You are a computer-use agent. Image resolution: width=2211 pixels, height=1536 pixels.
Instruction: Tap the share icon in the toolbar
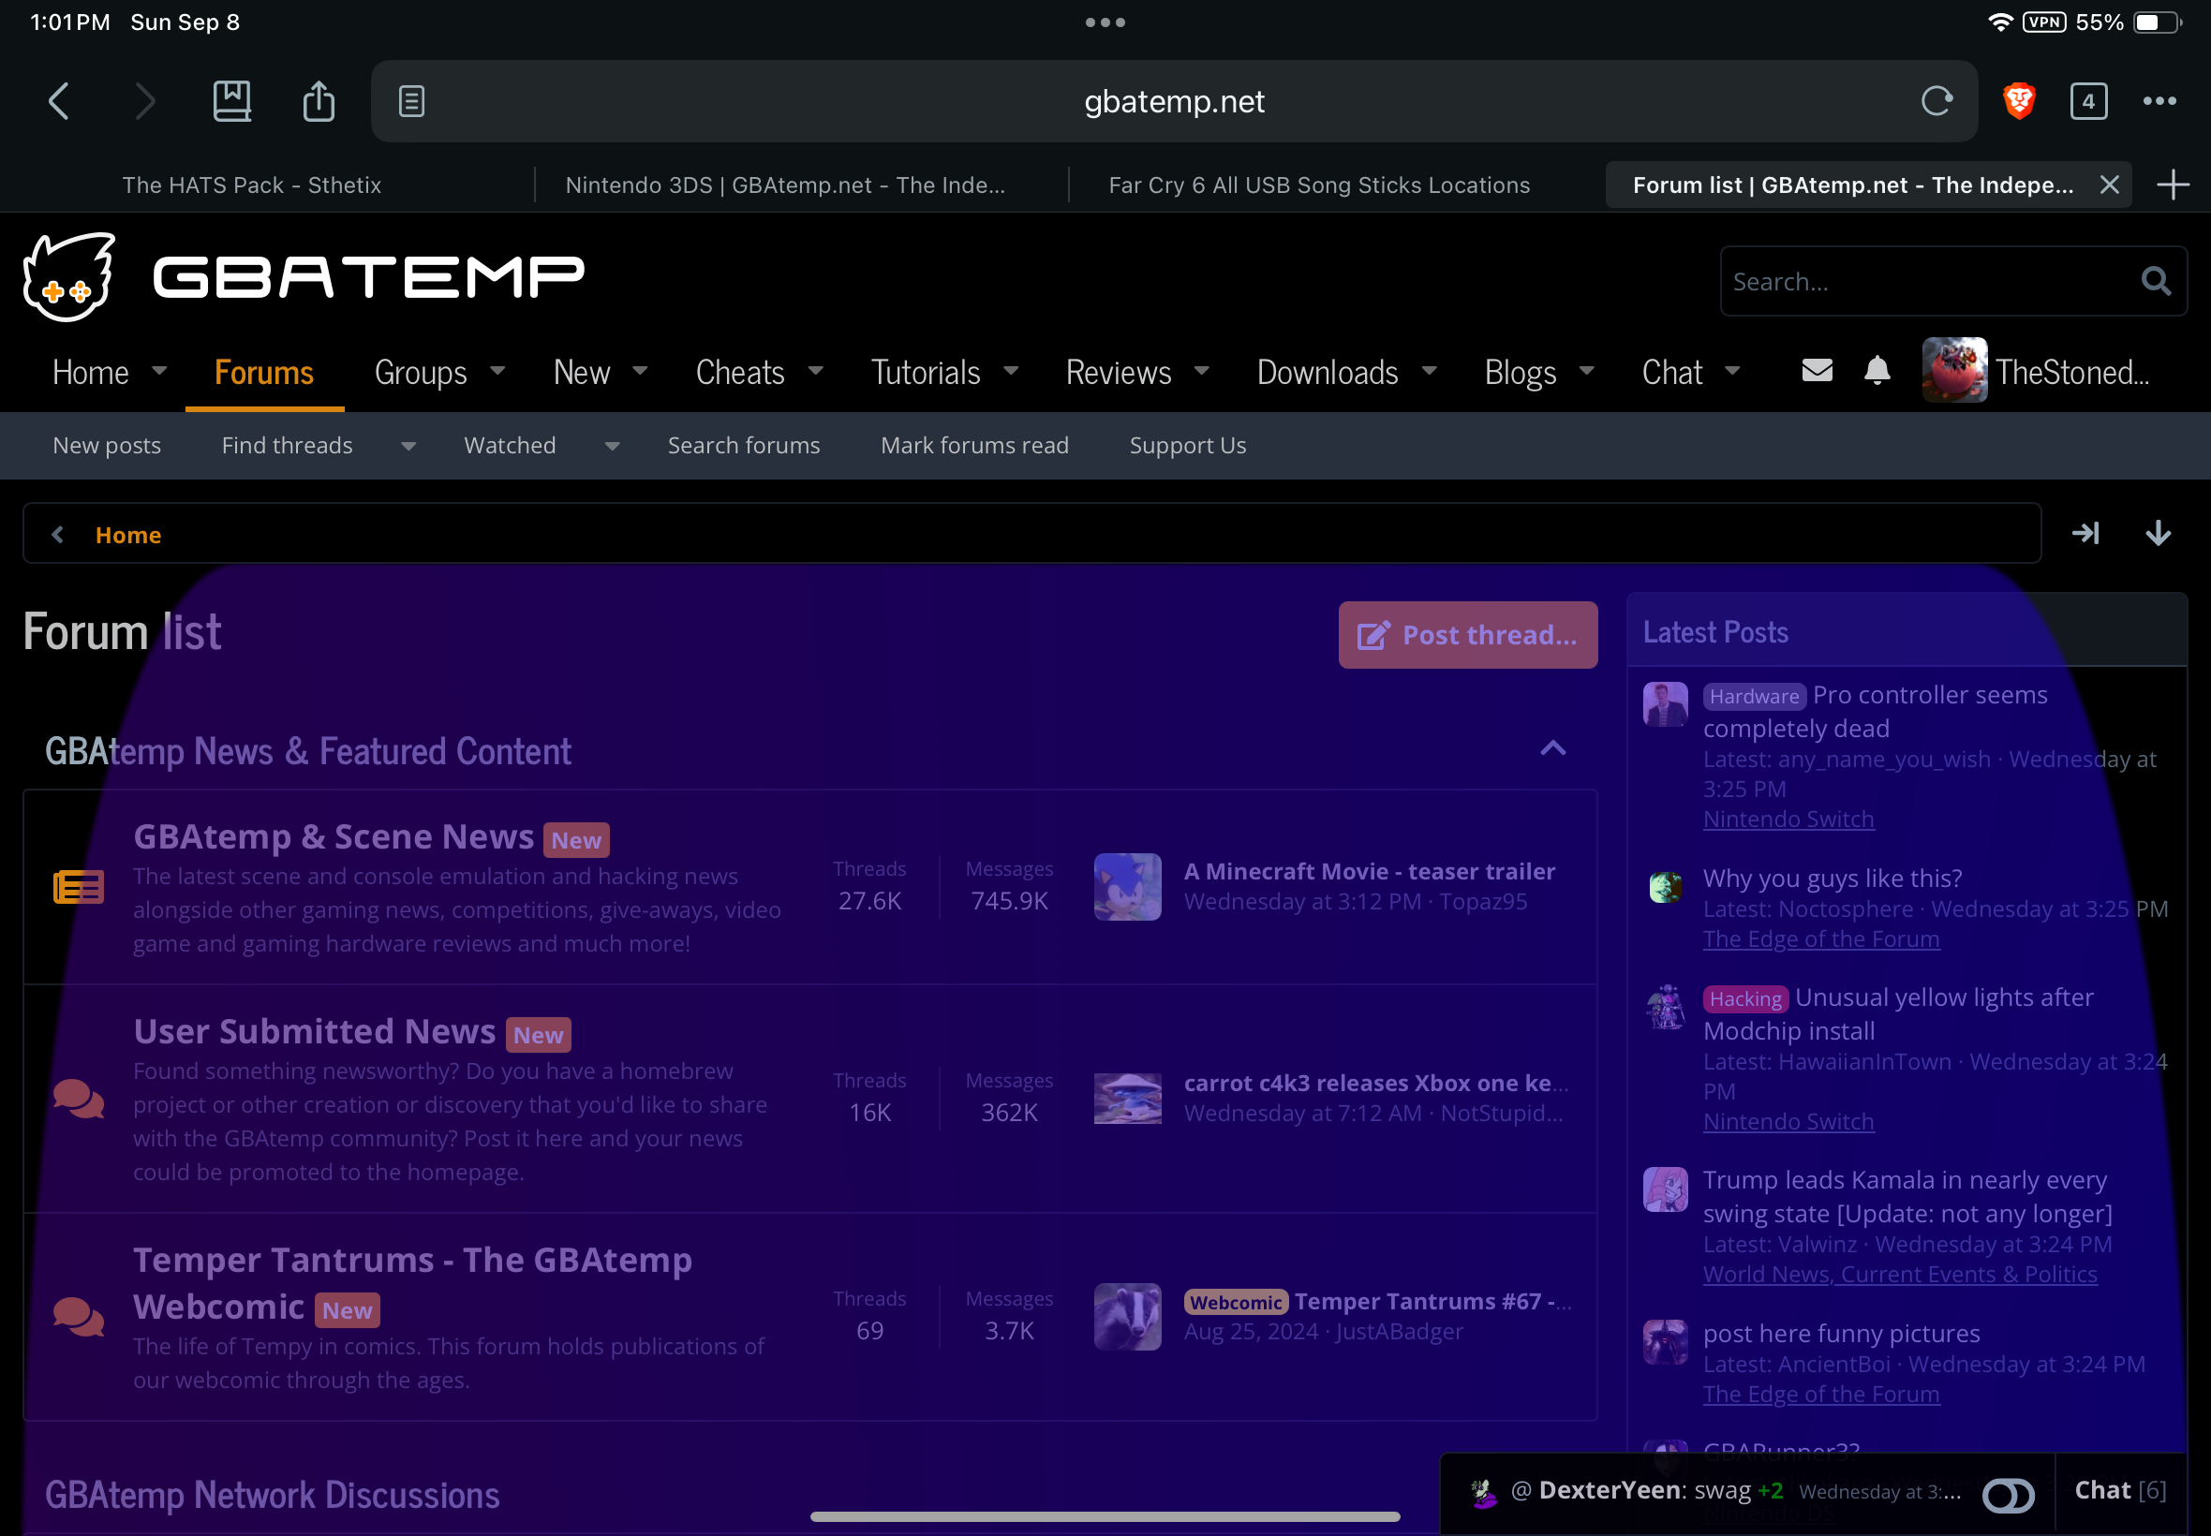tap(319, 100)
